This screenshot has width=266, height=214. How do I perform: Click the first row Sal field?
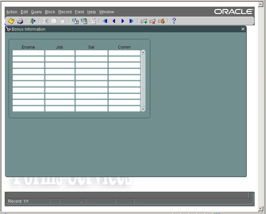91,53
